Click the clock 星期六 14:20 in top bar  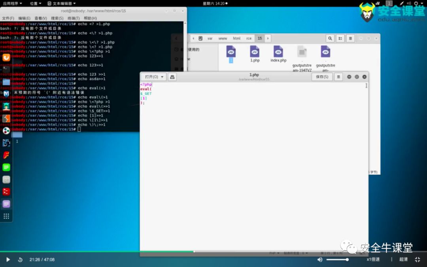pyautogui.click(x=215, y=3)
